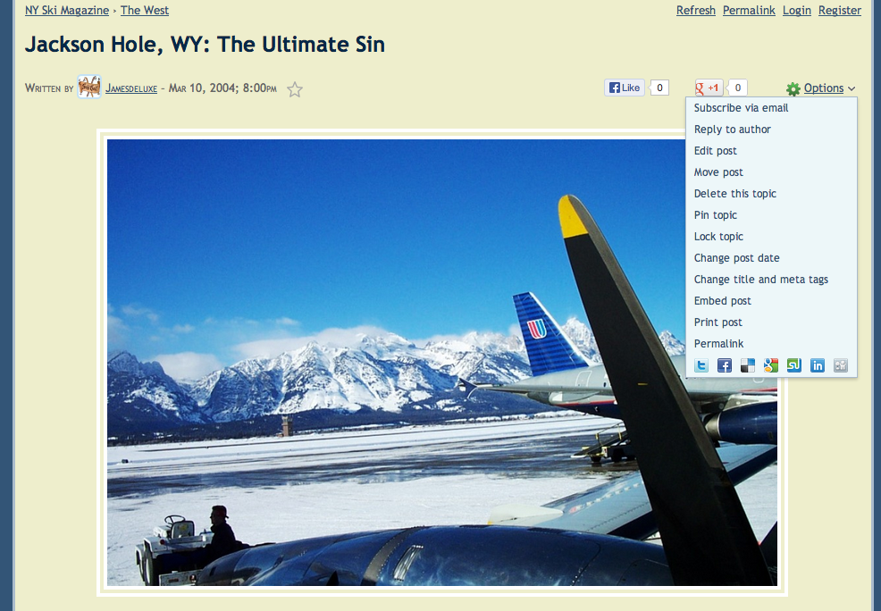Share post on StumbleUpon icon
The image size is (881, 611).
pyautogui.click(x=794, y=365)
